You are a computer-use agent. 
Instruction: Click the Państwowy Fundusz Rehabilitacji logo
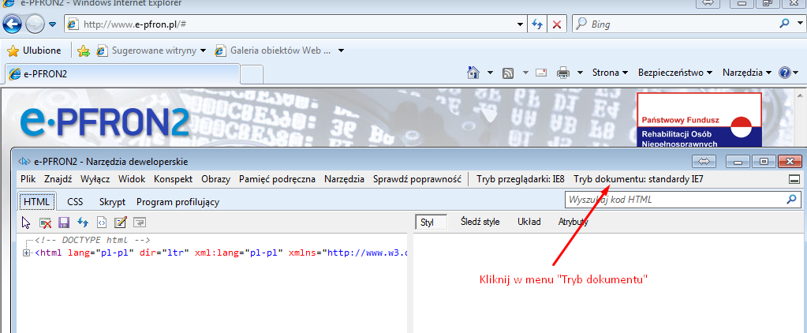[x=699, y=120]
